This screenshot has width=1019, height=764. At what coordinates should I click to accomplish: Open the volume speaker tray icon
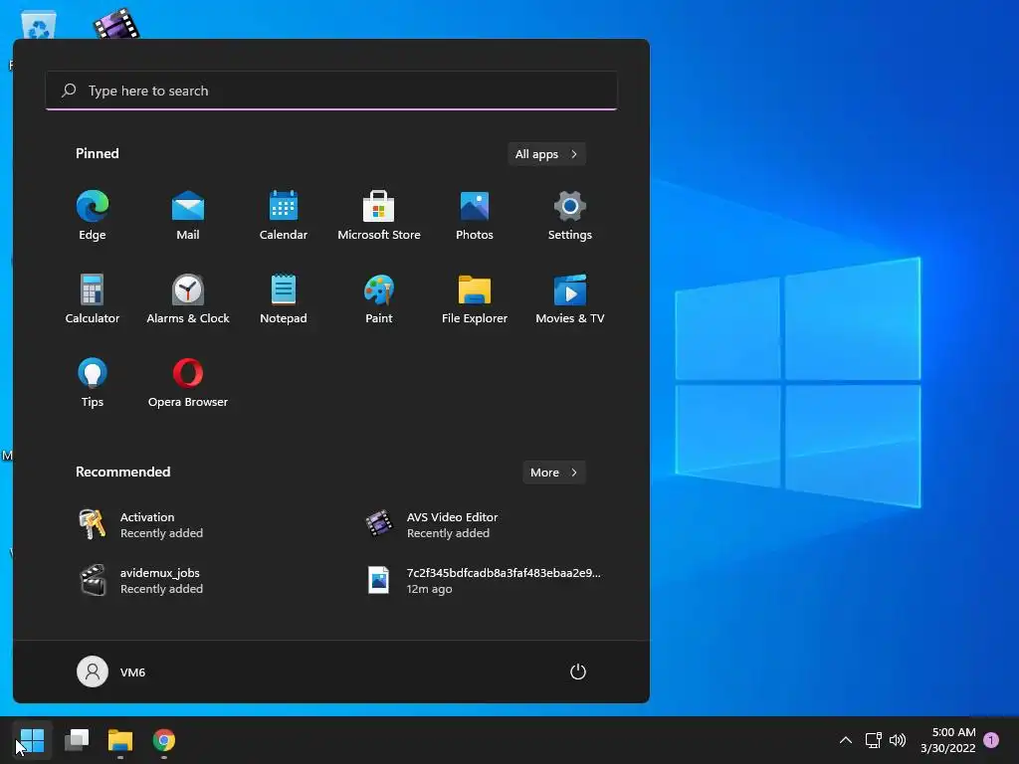[898, 740]
